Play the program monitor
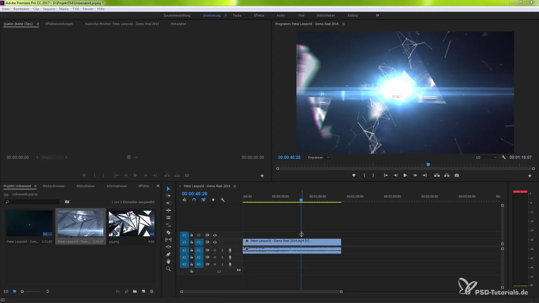539x303 pixels. [x=405, y=175]
